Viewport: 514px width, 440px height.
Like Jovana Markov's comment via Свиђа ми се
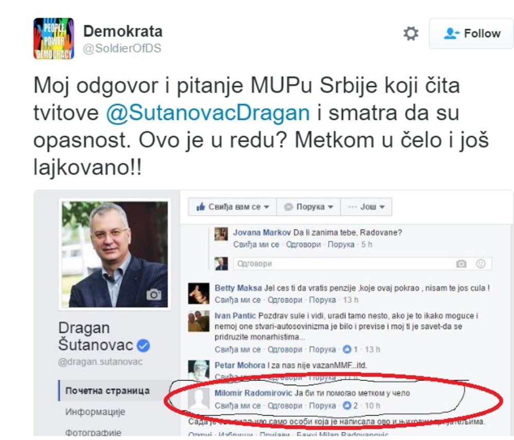point(256,245)
